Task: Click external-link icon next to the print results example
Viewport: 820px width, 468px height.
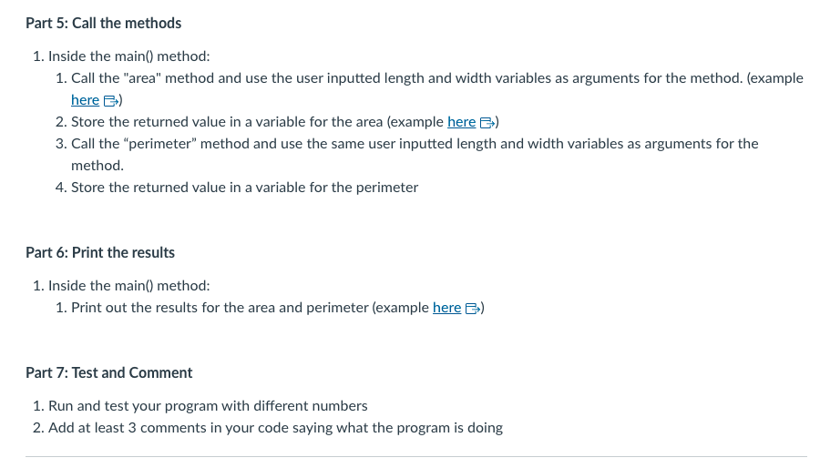Action: pos(473,309)
